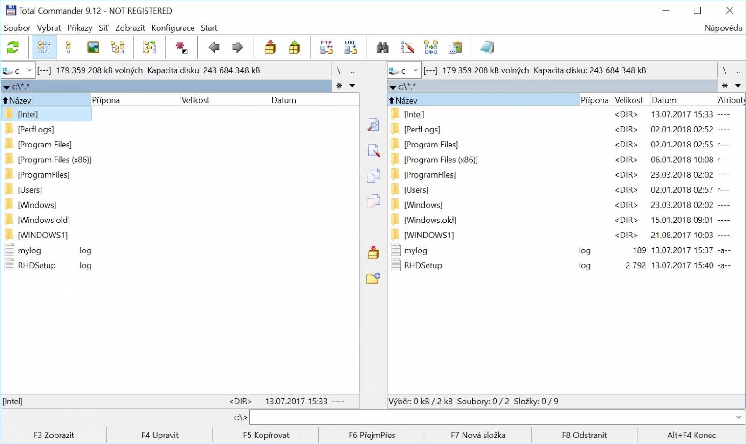Open right panel directory hotlist asterisk

[x=725, y=86]
